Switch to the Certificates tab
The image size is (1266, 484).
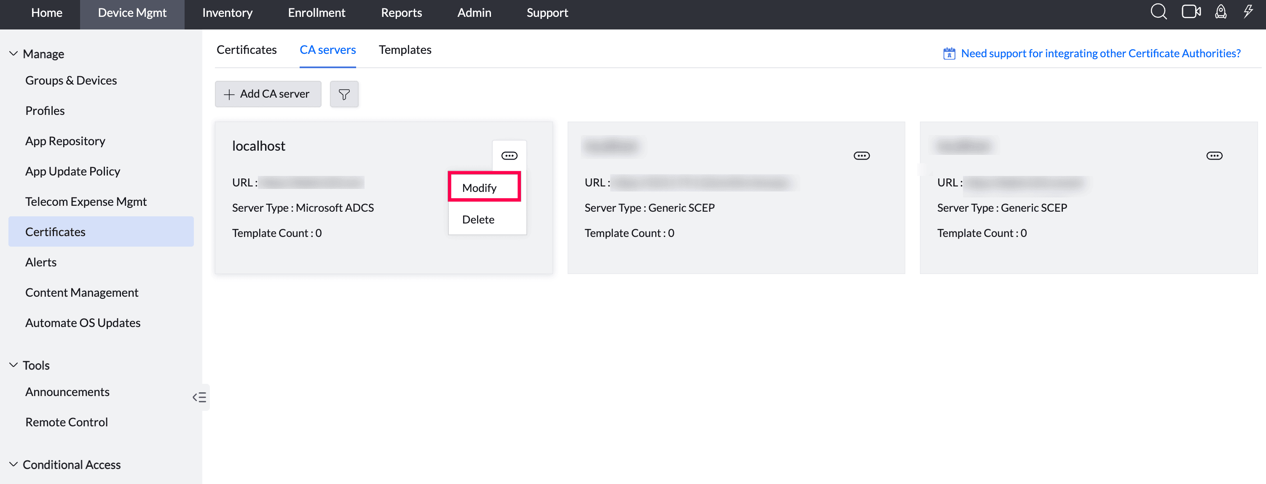click(246, 50)
